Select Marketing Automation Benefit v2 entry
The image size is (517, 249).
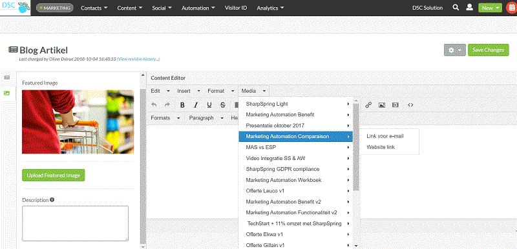pyautogui.click(x=296, y=202)
